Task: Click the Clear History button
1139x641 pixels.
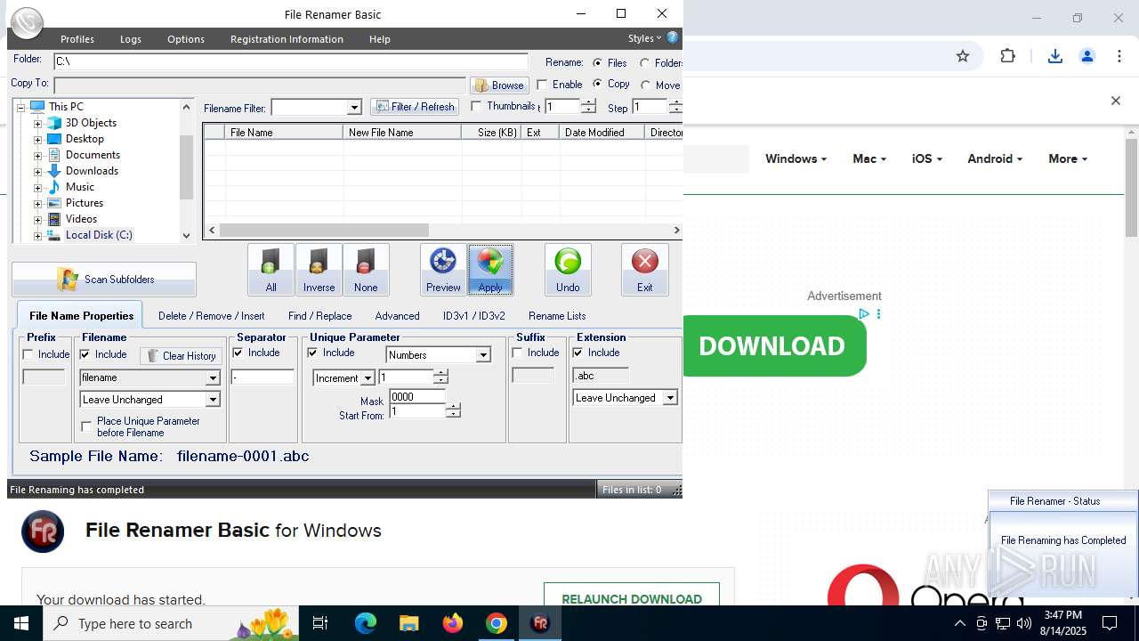Action: pyautogui.click(x=182, y=356)
